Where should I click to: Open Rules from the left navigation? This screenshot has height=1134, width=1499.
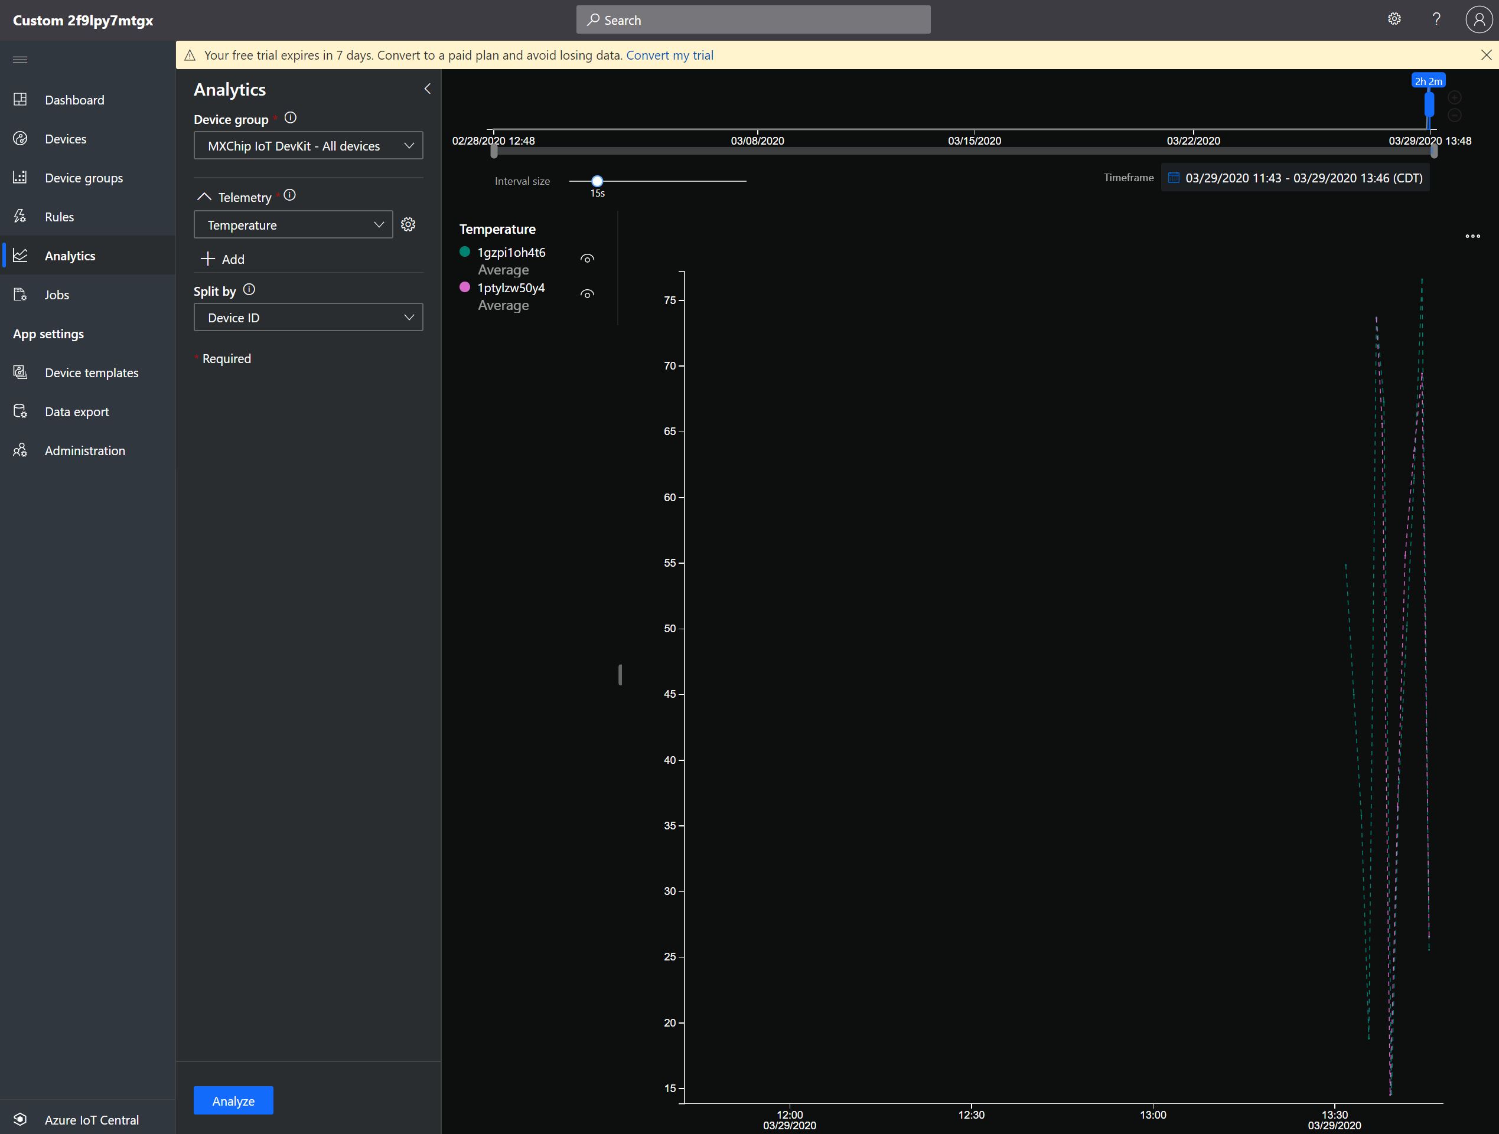(59, 217)
